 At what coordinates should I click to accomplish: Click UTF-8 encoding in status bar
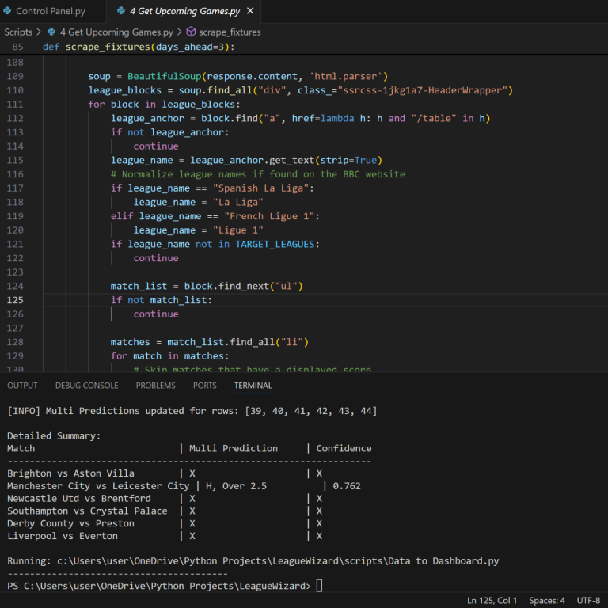click(x=588, y=600)
